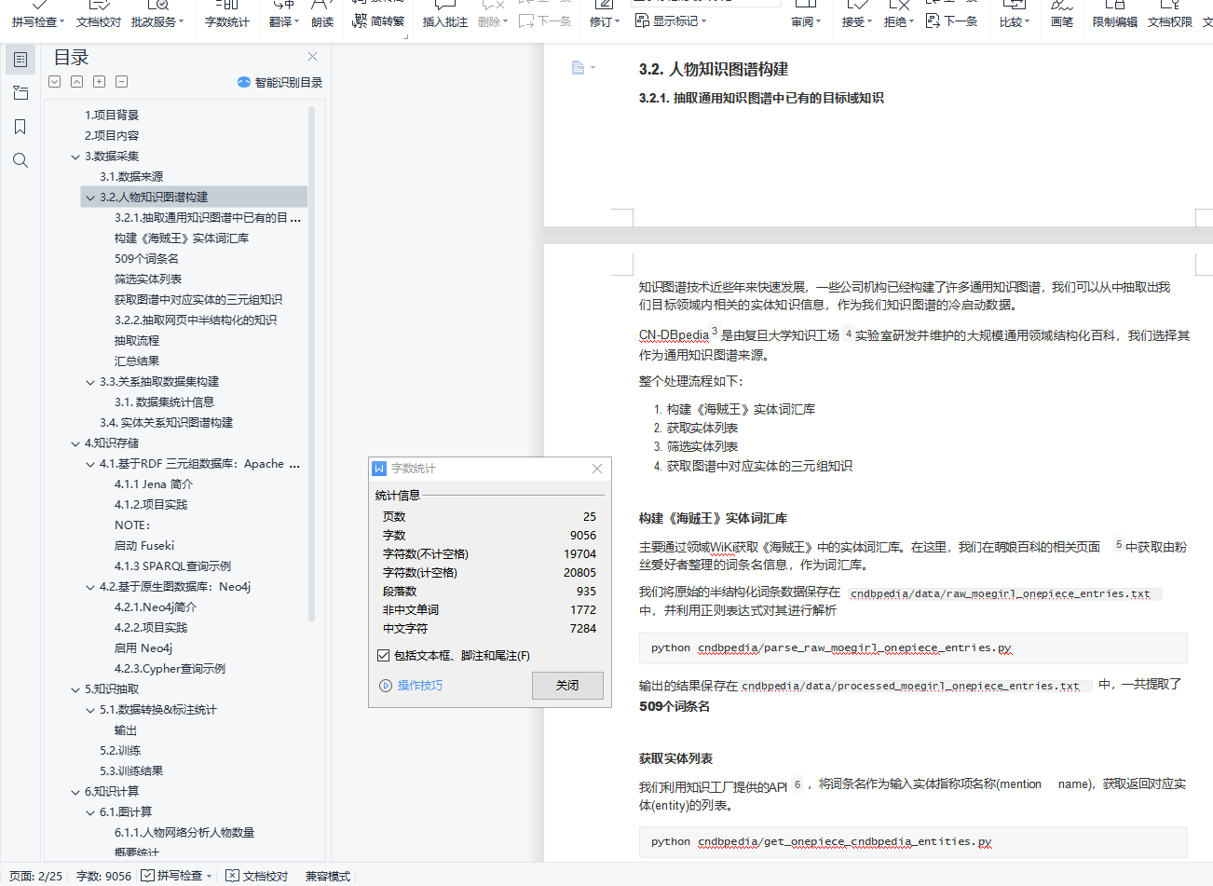This screenshot has height=886, width=1213.
Task: Click 兼容模式 in the status bar
Action: pos(328,876)
